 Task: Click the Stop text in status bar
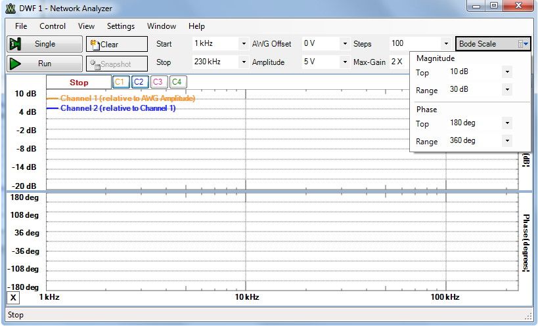(16, 315)
